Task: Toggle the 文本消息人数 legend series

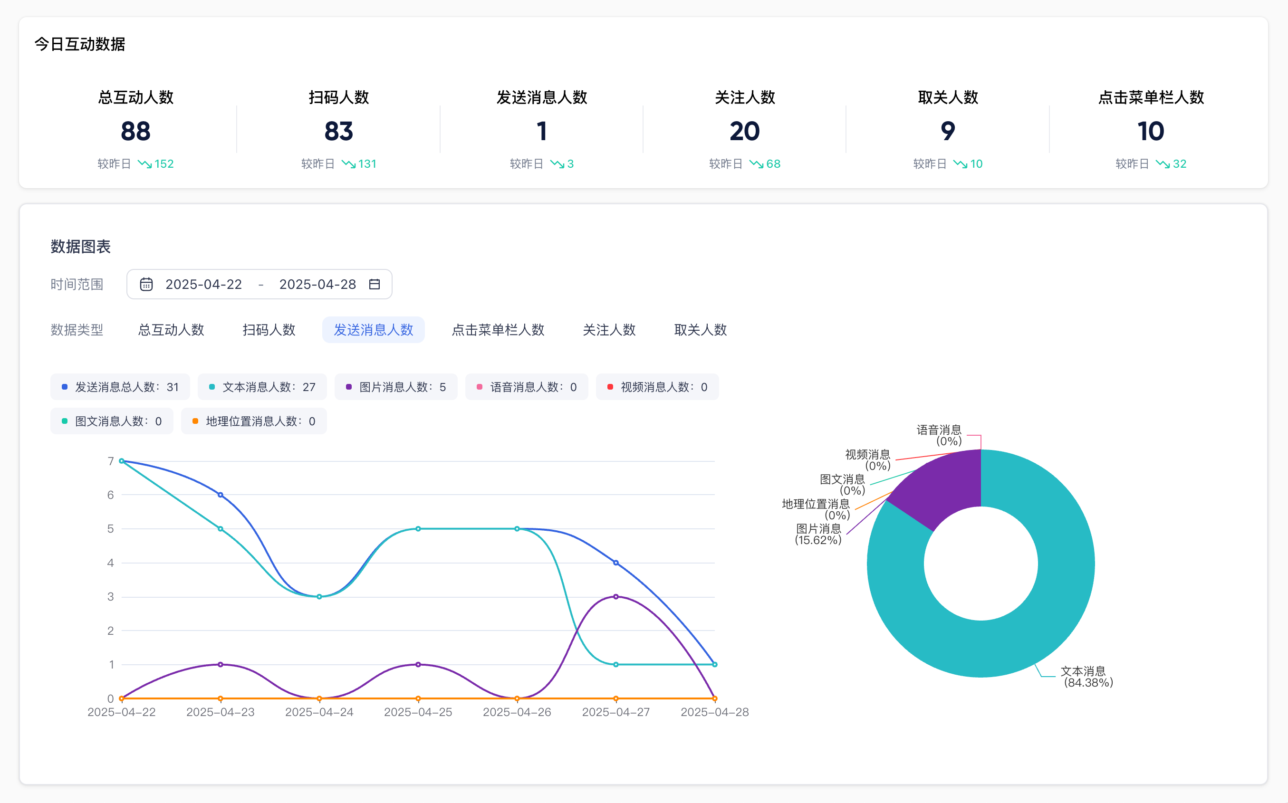Action: (x=262, y=387)
